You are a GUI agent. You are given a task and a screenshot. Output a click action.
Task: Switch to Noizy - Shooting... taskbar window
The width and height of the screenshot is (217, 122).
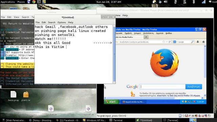point(41,120)
